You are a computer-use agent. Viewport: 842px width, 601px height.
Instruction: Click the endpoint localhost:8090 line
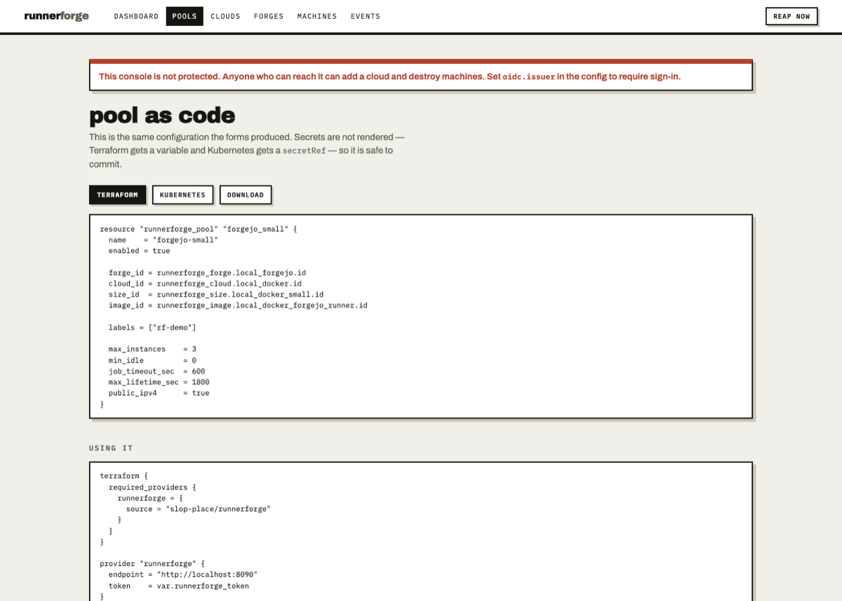coord(183,574)
